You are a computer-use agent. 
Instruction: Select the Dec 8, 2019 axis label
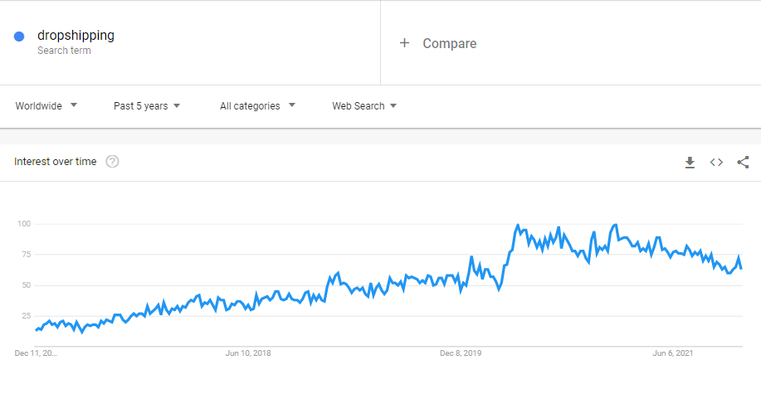pos(461,353)
